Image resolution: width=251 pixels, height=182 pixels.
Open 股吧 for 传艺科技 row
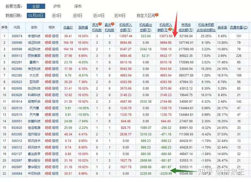coord(55,69)
